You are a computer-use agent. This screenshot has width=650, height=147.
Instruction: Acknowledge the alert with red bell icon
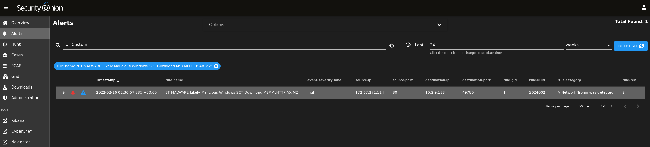[73, 93]
